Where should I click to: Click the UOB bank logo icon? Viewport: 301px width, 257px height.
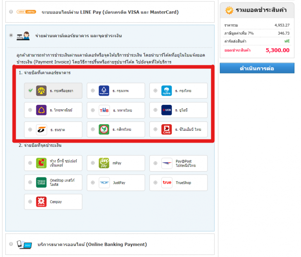click(167, 110)
